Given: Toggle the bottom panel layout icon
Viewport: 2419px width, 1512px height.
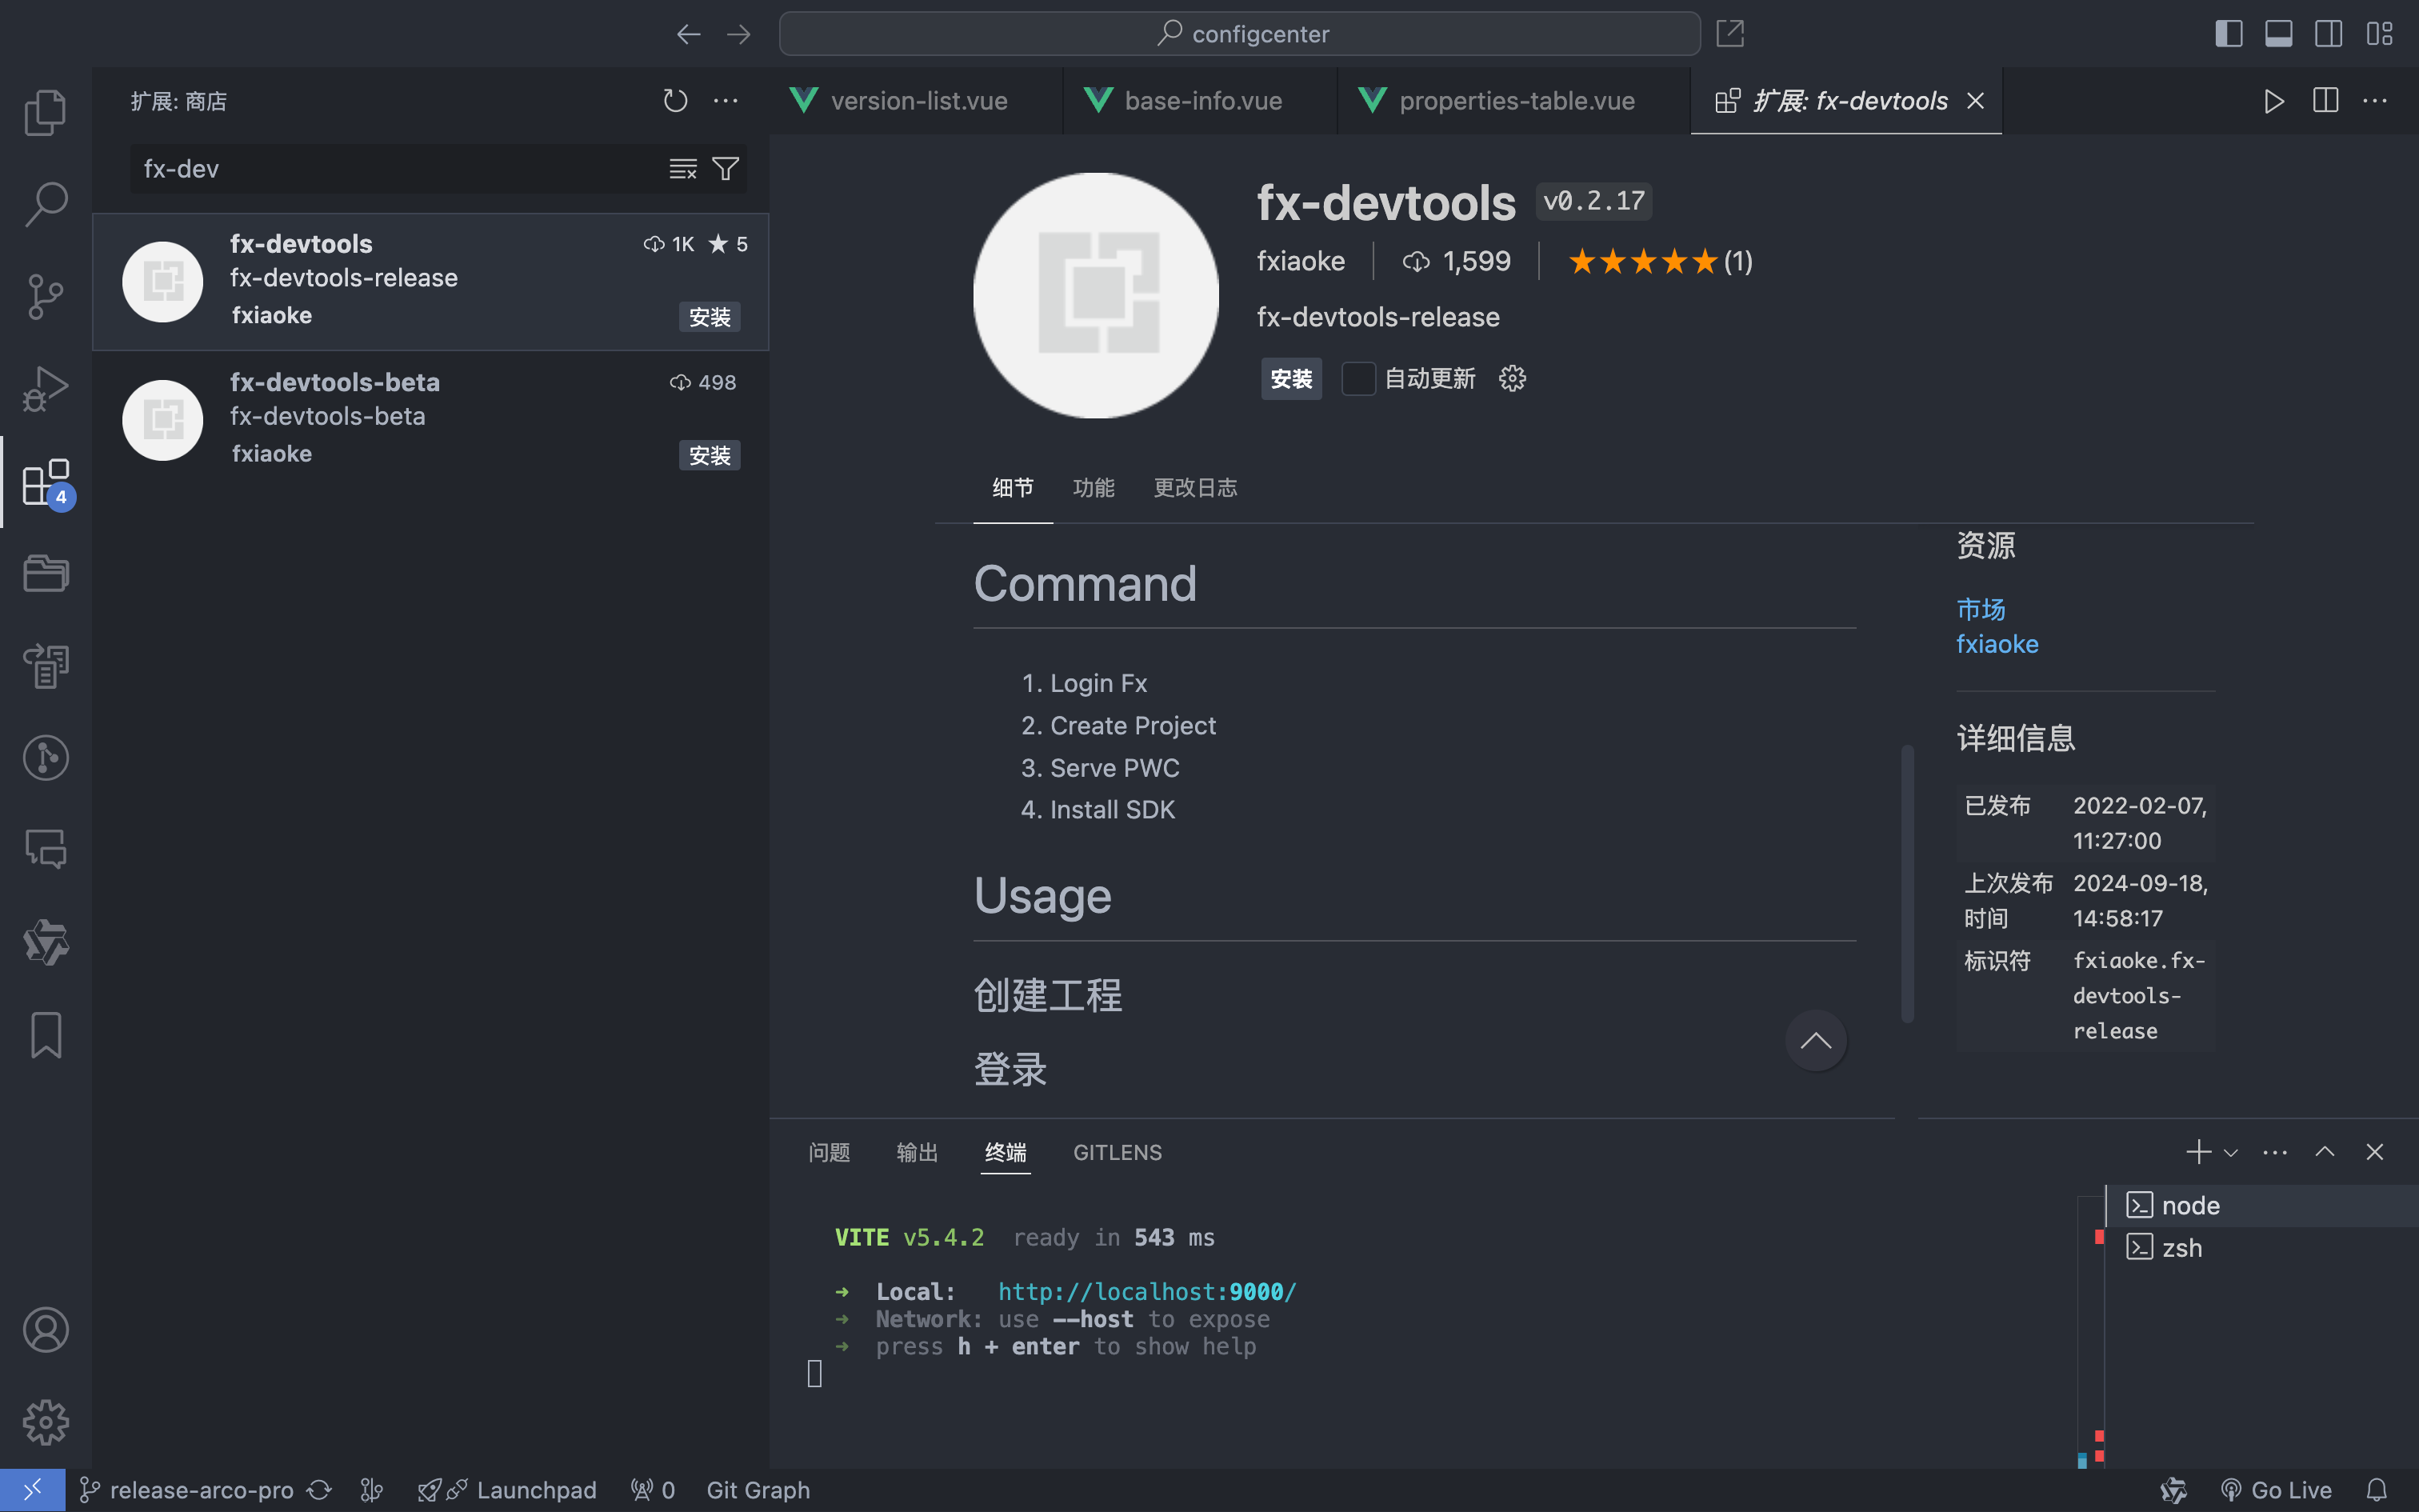Looking at the screenshot, I should pyautogui.click(x=2279, y=34).
